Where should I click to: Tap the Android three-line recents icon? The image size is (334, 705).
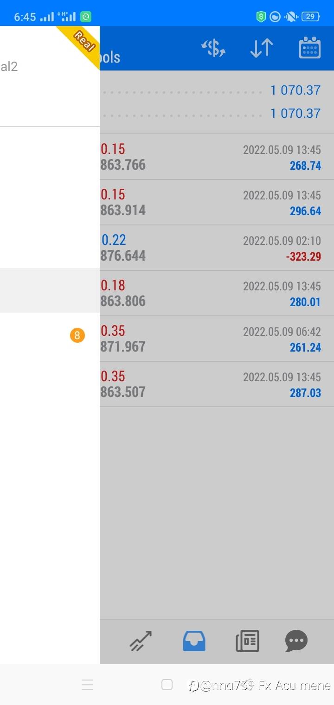coord(87,685)
